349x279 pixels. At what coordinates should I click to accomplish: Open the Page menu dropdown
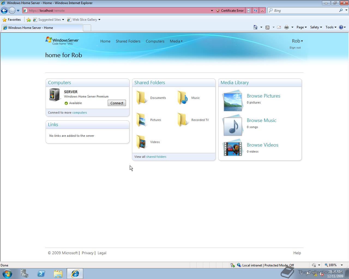(302, 27)
